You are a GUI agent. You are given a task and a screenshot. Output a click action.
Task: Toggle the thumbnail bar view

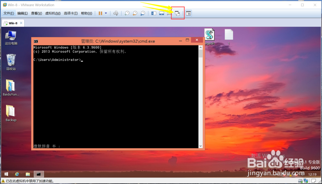[162, 13]
